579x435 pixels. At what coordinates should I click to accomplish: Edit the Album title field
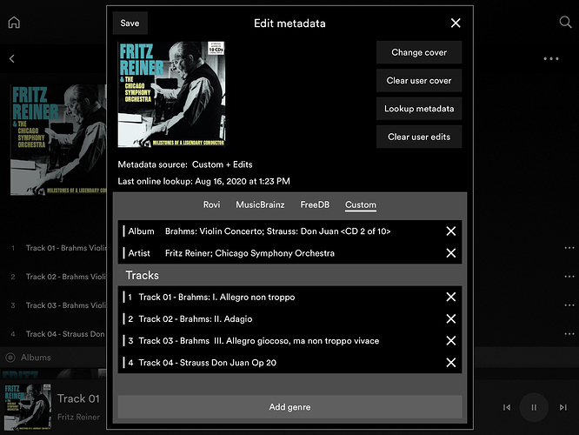point(277,231)
